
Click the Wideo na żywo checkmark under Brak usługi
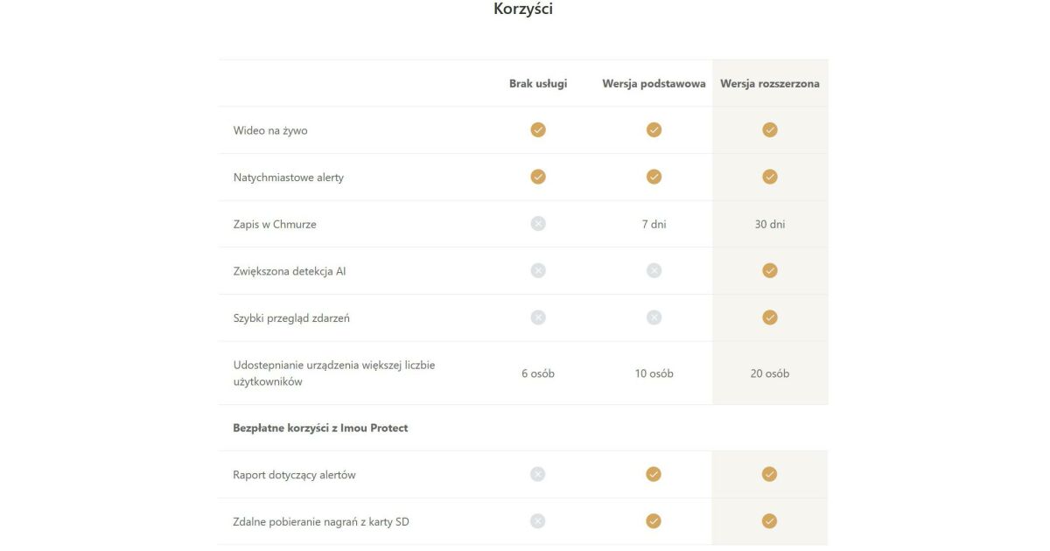point(538,129)
